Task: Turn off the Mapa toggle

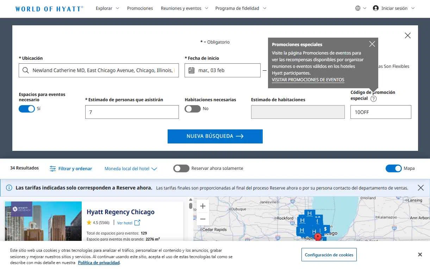Action: 394,168
